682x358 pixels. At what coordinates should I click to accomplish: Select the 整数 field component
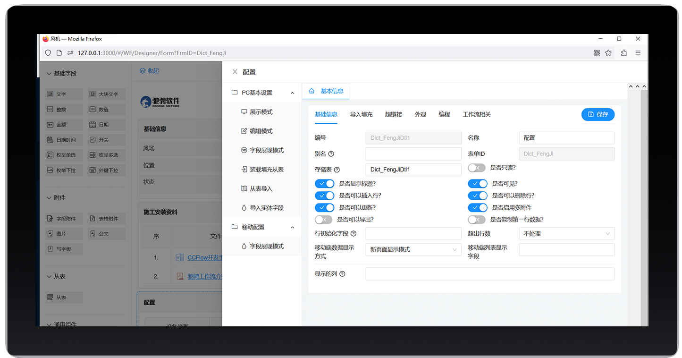(x=64, y=109)
